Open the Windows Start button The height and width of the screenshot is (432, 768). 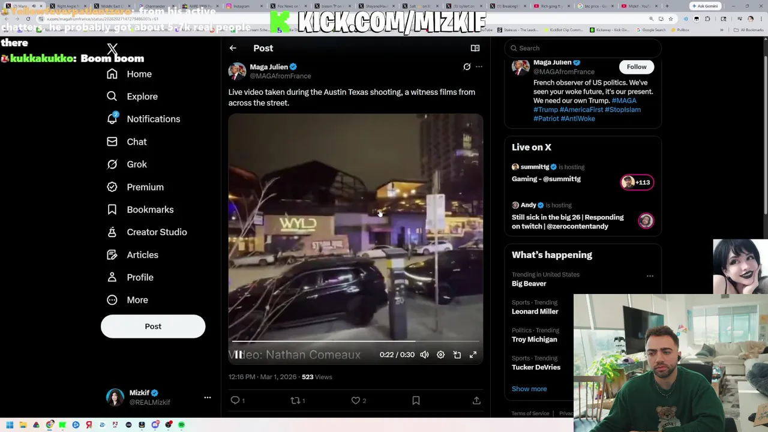10,425
